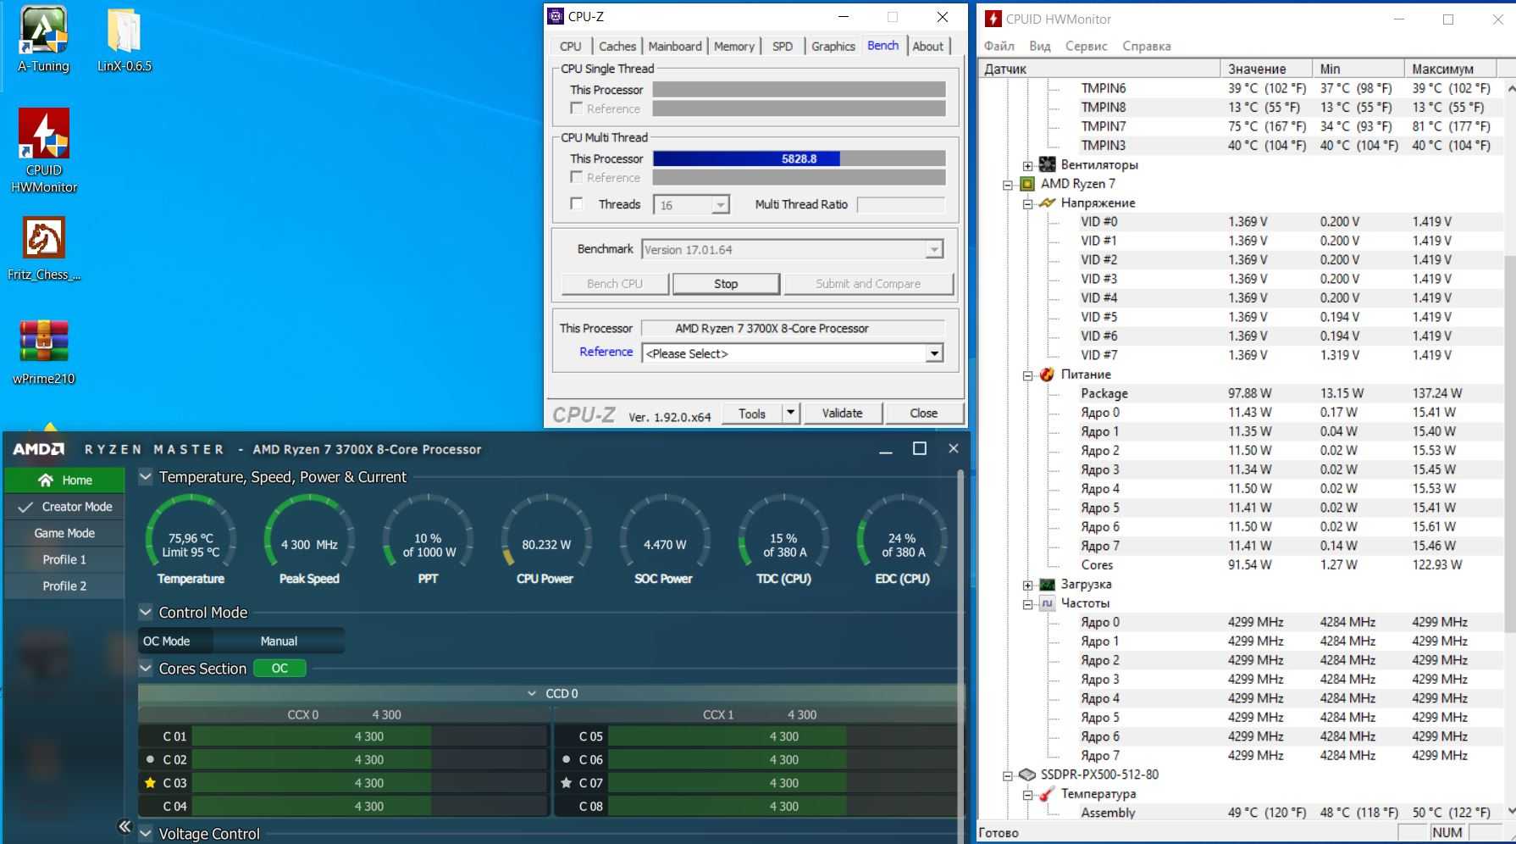Select Game Mode profile in Ryzen Master

click(64, 533)
